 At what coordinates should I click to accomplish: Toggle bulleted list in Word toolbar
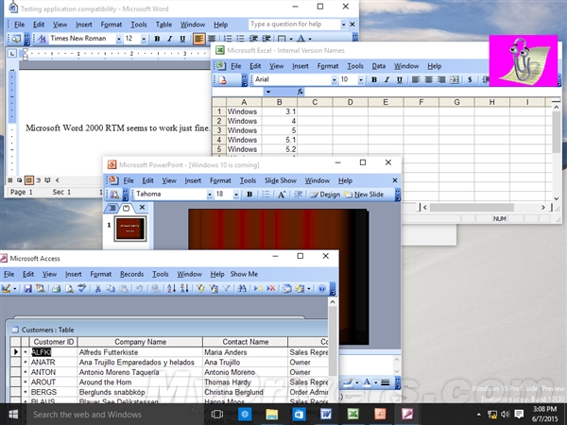tap(240, 39)
